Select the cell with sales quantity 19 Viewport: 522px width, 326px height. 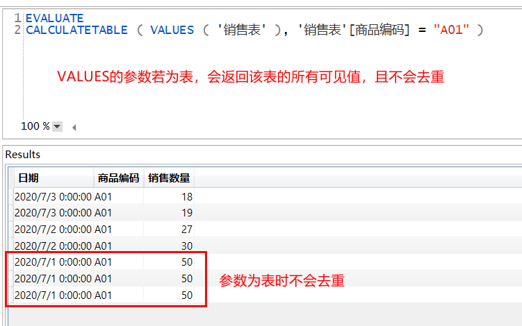(x=169, y=213)
